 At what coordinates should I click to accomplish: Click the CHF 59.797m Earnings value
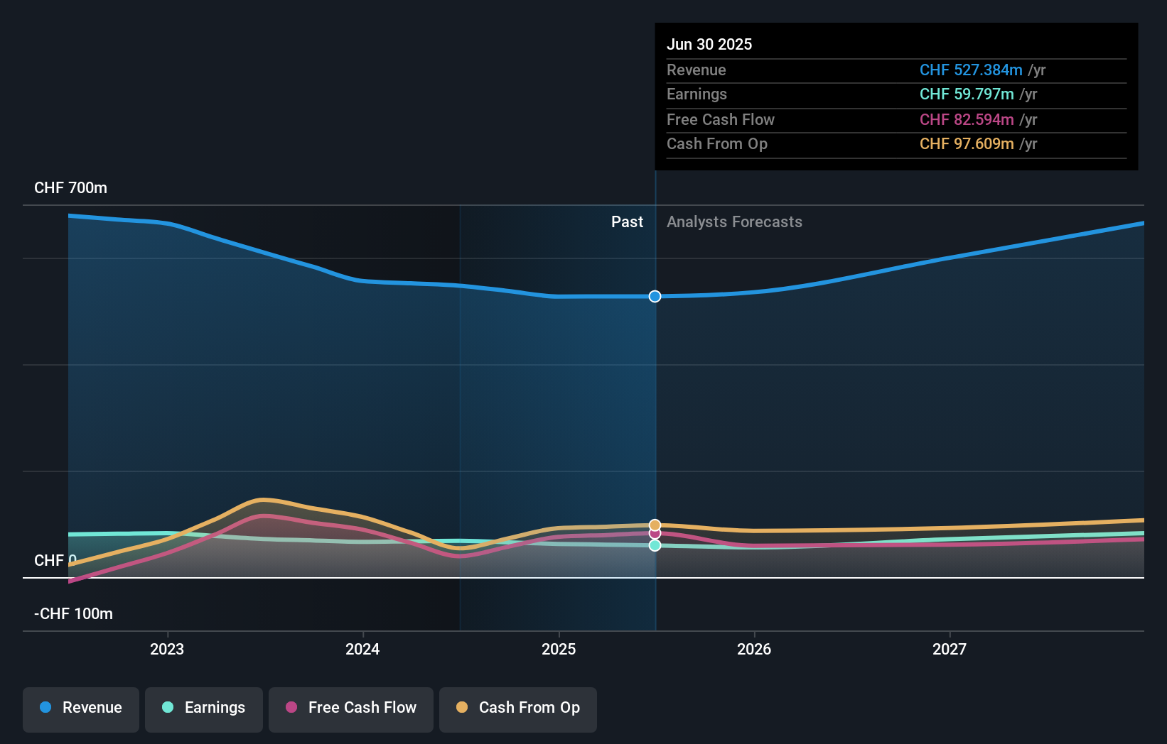[966, 94]
